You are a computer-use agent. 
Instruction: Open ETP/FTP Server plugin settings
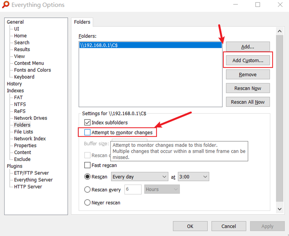point(31,173)
